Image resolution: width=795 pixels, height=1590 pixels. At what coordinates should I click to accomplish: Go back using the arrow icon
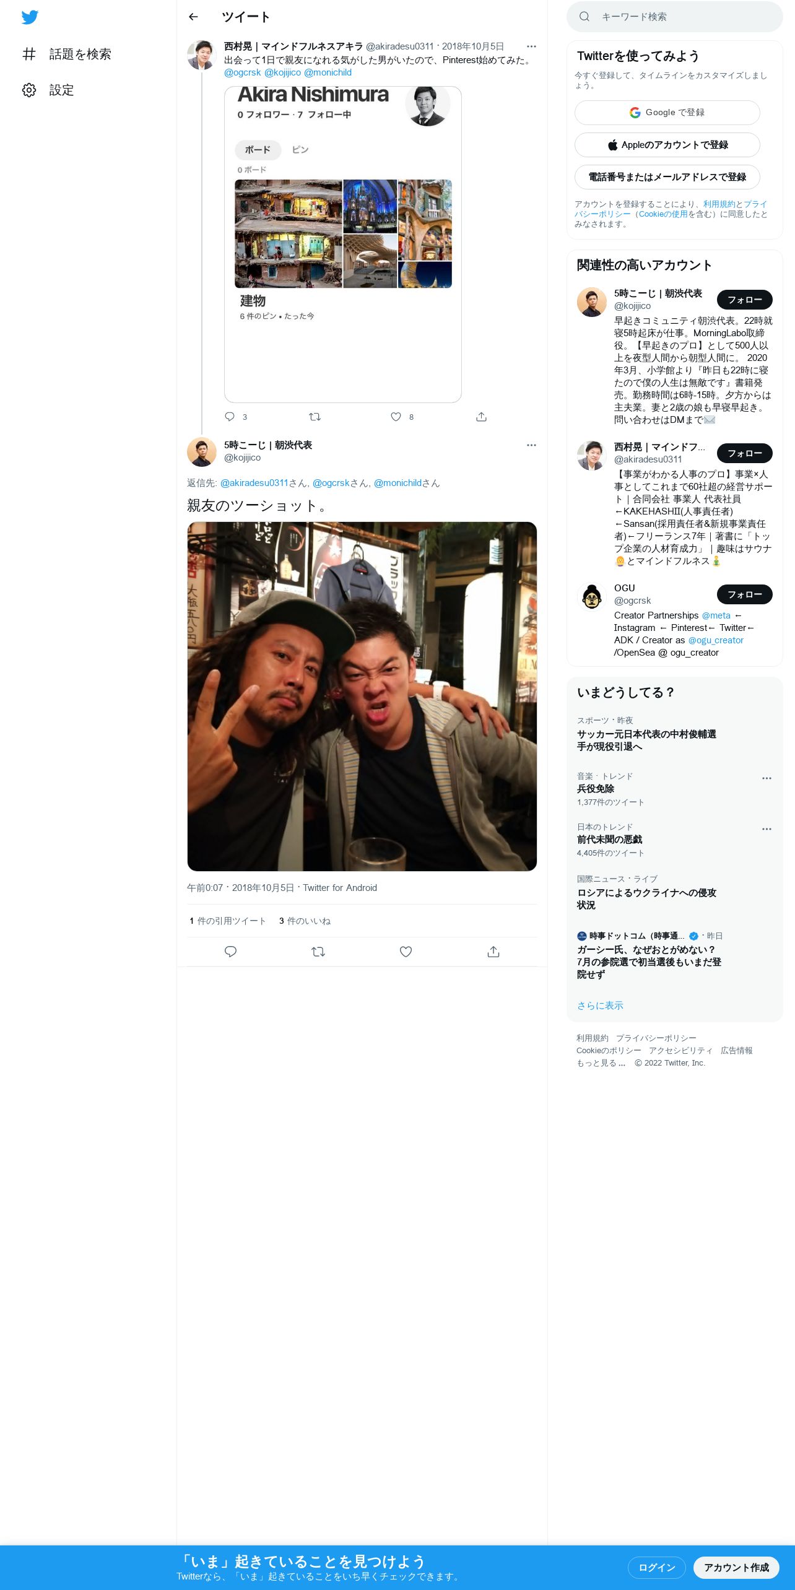click(193, 17)
